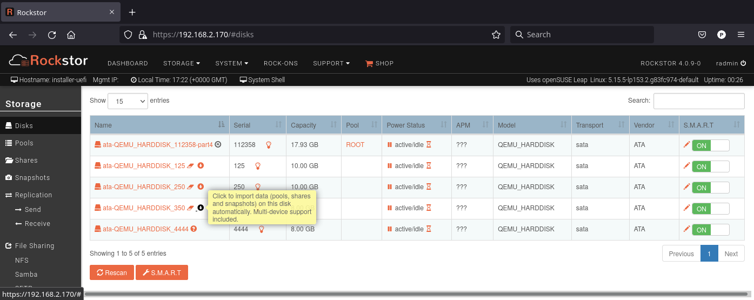
Task: Select Pools in the Storage sidebar
Action: click(x=24, y=143)
